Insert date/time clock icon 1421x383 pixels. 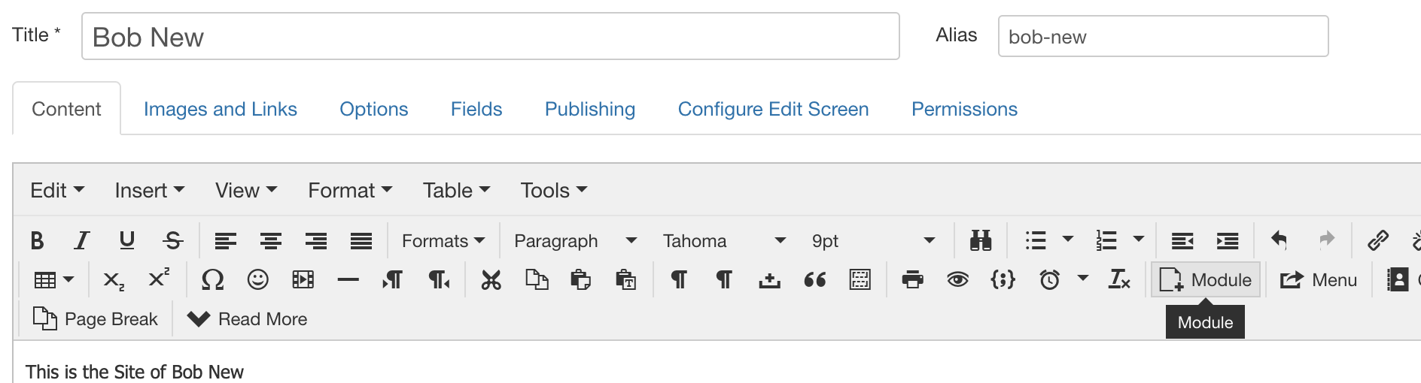click(1050, 280)
